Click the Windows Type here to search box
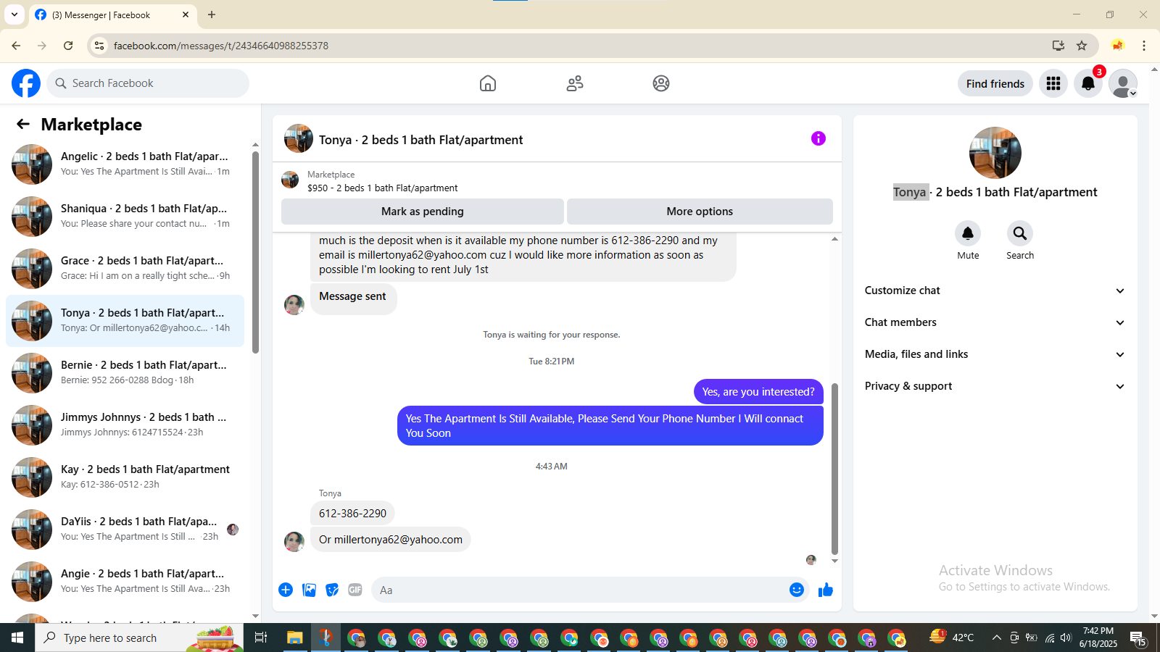This screenshot has height=652, width=1160. (x=139, y=638)
